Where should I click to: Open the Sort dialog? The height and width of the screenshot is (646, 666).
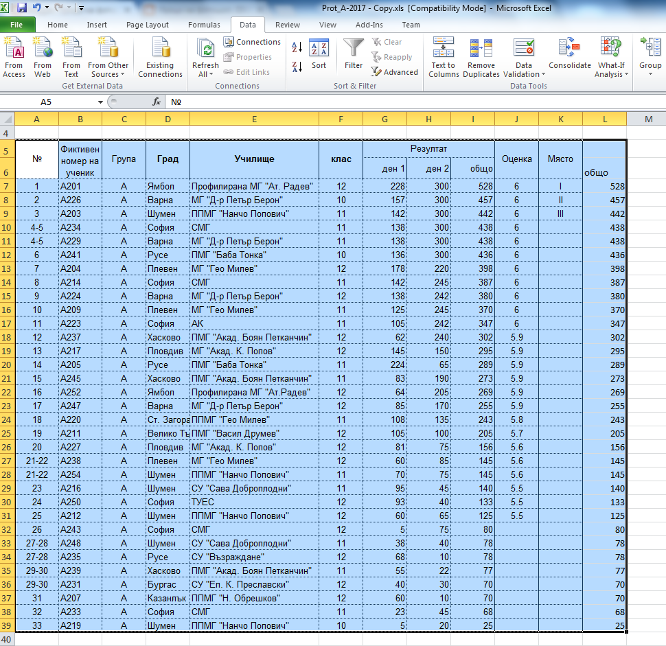[319, 54]
